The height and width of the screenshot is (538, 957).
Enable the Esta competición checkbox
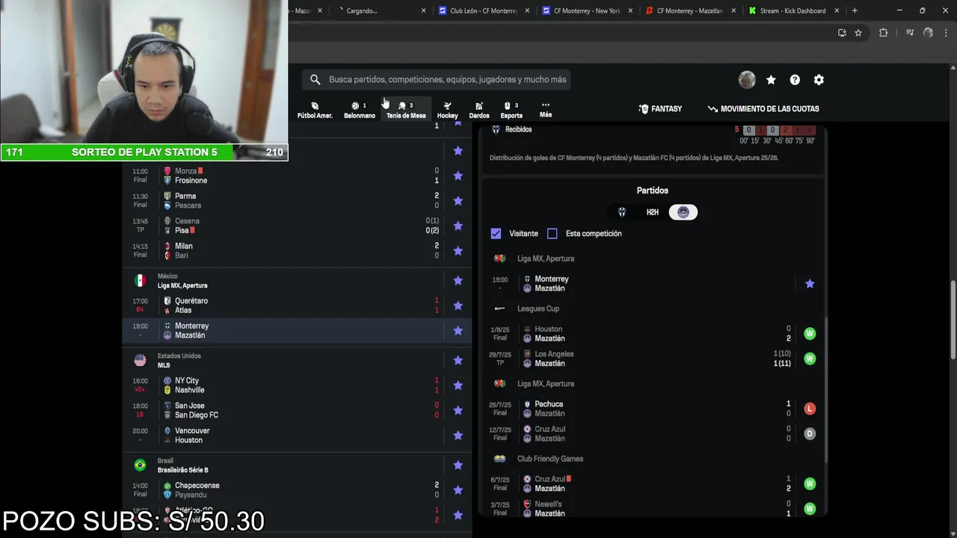click(553, 234)
